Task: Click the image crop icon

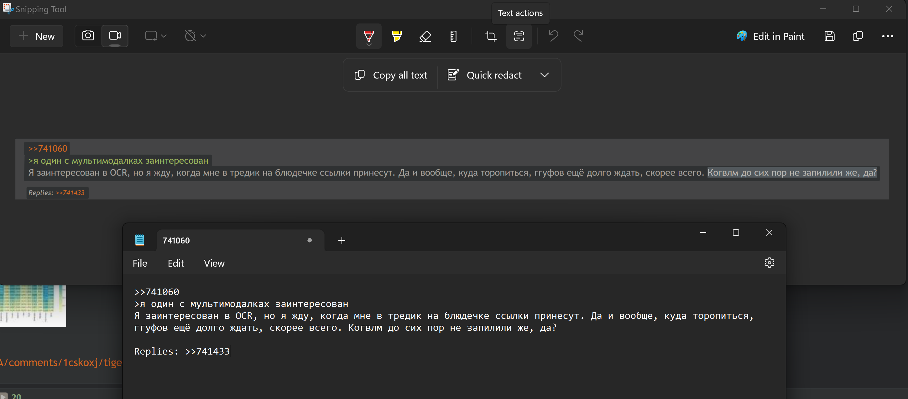Action: tap(490, 36)
